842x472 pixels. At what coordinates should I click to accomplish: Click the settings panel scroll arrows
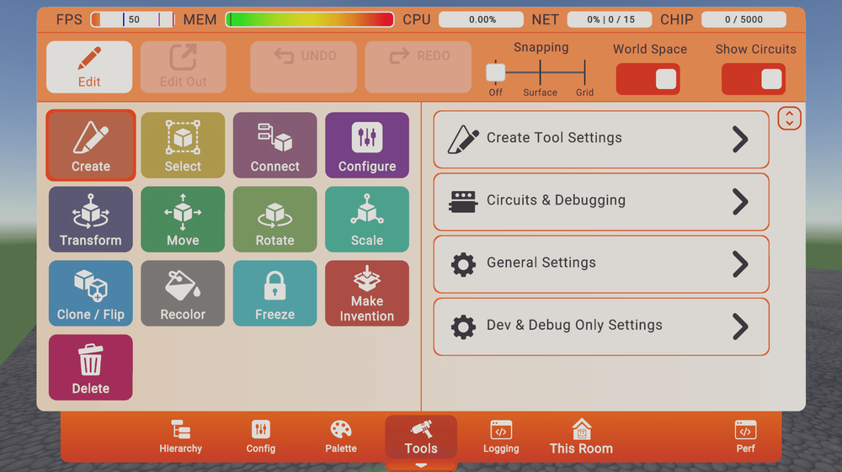tap(789, 119)
